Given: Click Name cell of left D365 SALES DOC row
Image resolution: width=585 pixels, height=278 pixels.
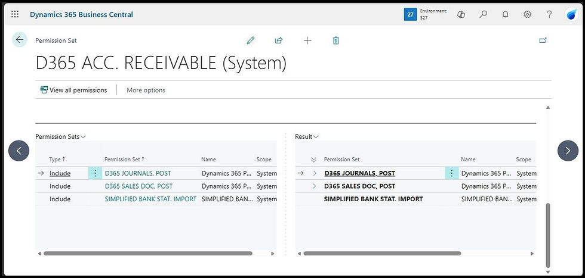Looking at the screenshot, I should point(226,186).
